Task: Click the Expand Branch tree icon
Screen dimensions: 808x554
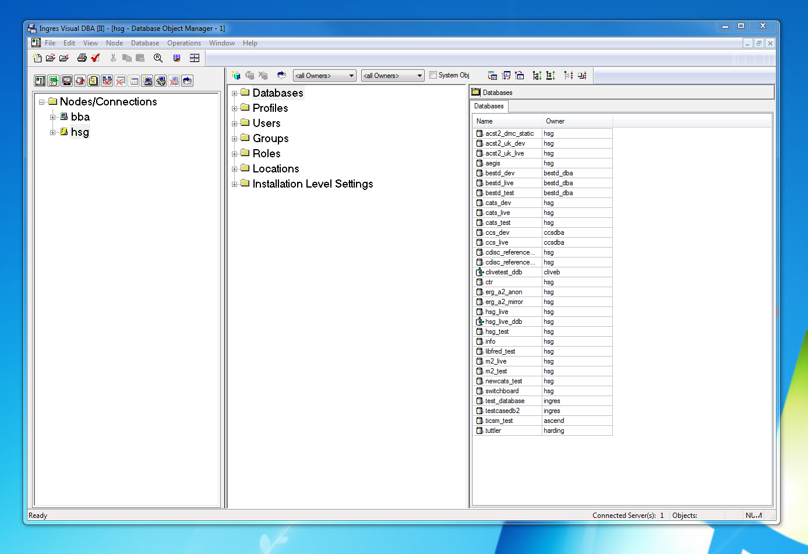Action: tap(537, 75)
